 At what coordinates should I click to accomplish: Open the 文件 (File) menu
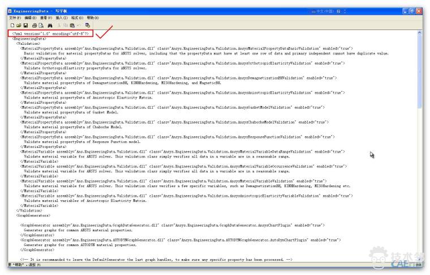pyautogui.click(x=15, y=18)
